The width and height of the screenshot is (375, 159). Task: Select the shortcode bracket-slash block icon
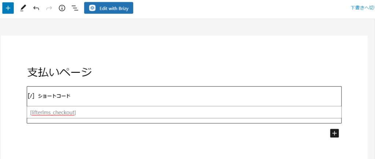(31, 96)
